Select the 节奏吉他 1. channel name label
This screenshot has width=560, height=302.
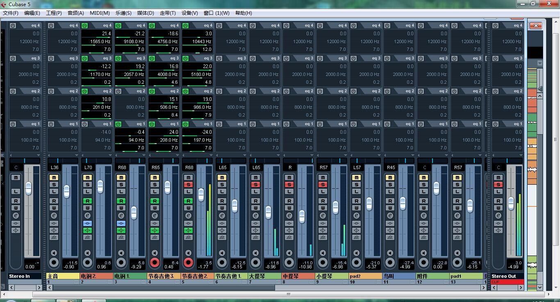[x=232, y=276]
